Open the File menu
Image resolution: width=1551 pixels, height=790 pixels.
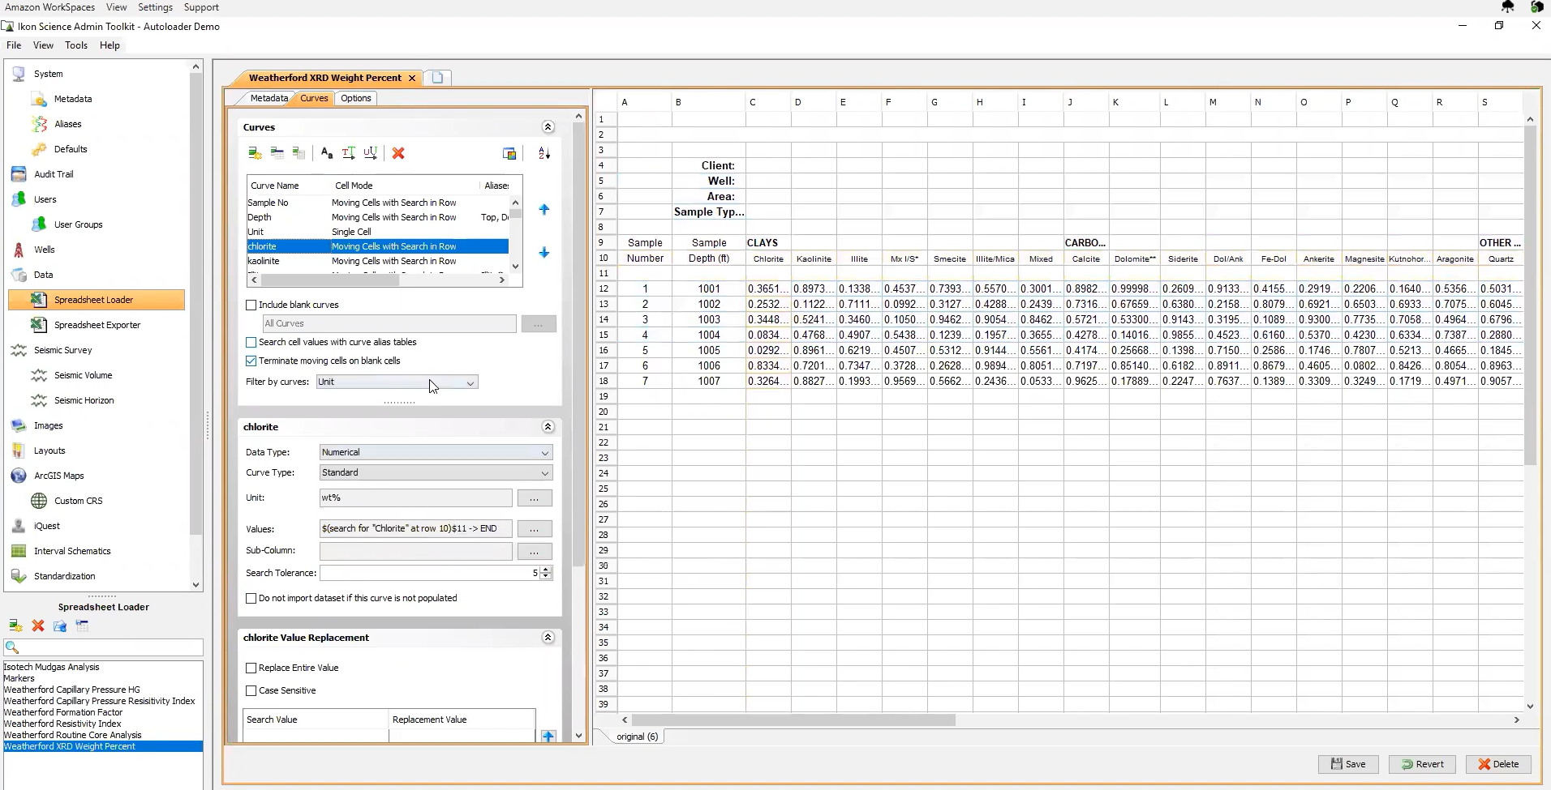tap(14, 45)
